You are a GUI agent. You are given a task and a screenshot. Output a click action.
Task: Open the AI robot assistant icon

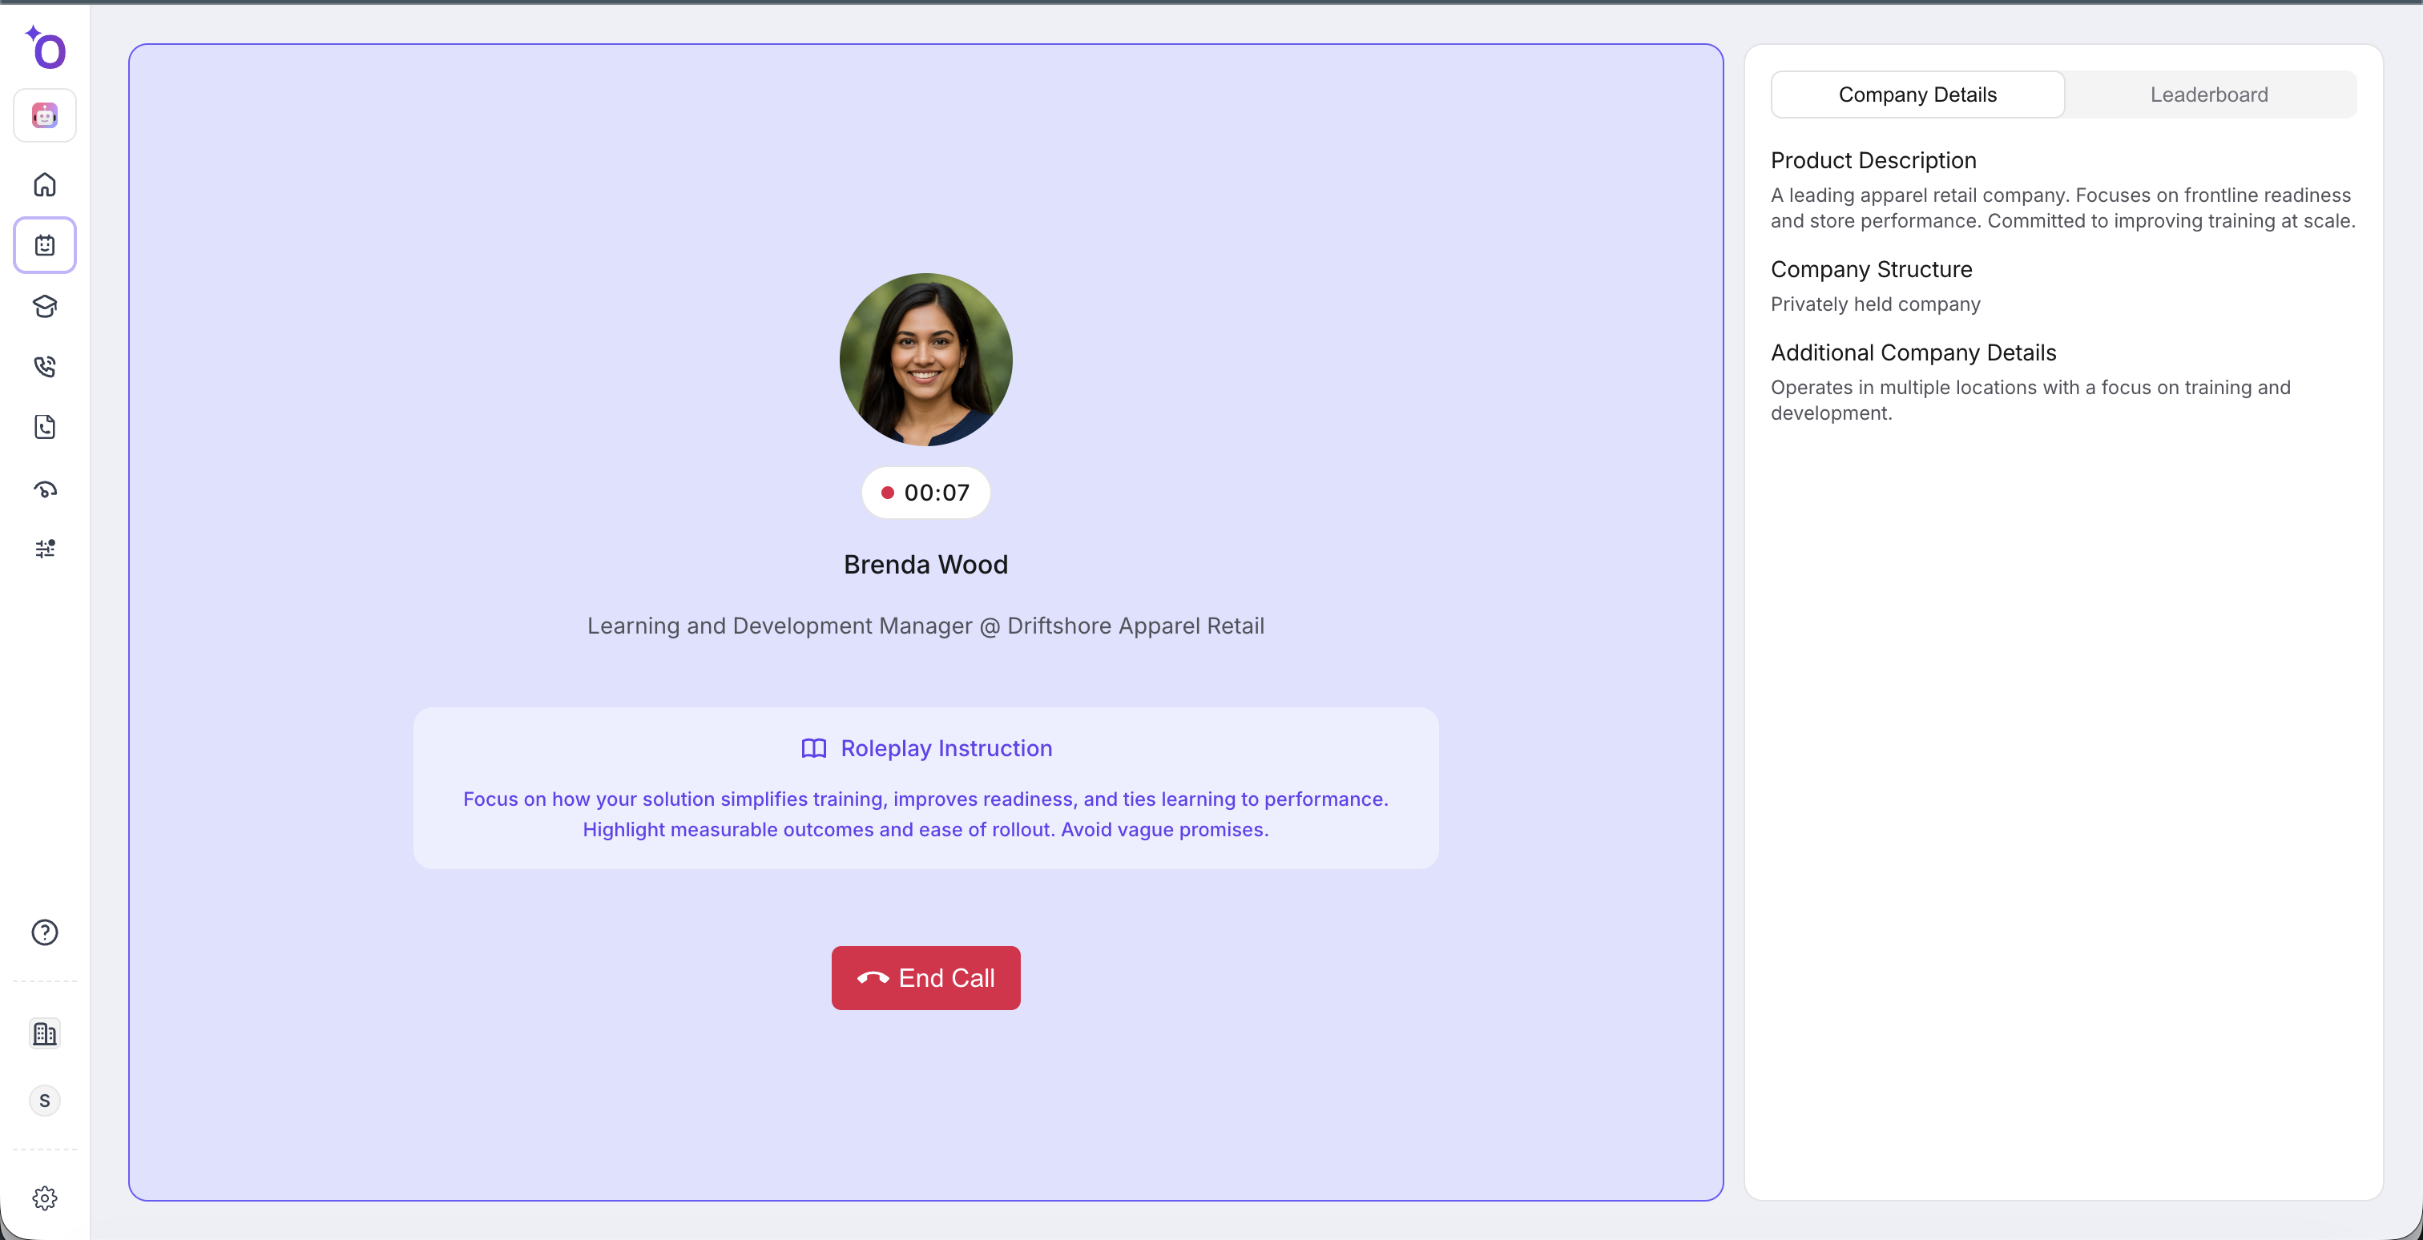pyautogui.click(x=45, y=115)
